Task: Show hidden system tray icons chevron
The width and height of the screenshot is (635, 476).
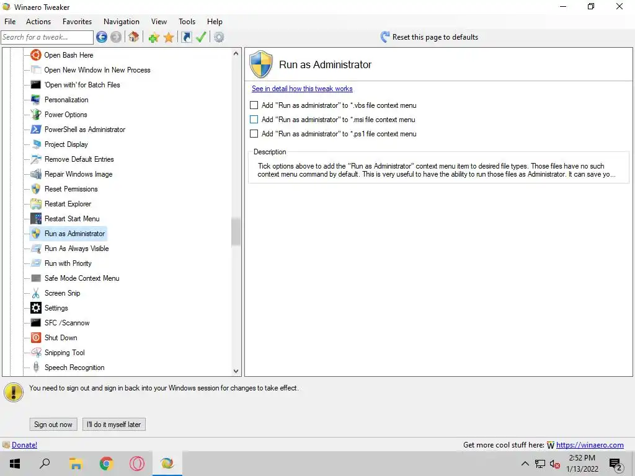Action: 525,464
